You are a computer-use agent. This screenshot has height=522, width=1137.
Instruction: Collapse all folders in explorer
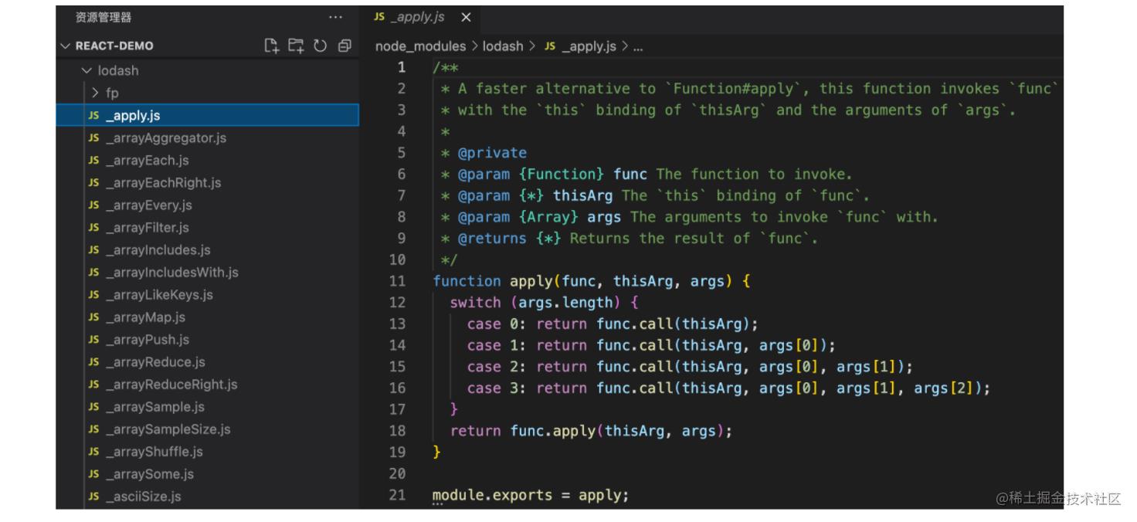[x=344, y=46]
